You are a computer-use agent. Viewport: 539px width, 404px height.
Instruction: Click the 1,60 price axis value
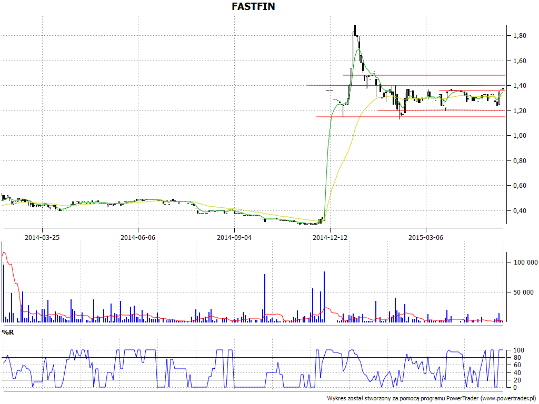coord(520,61)
